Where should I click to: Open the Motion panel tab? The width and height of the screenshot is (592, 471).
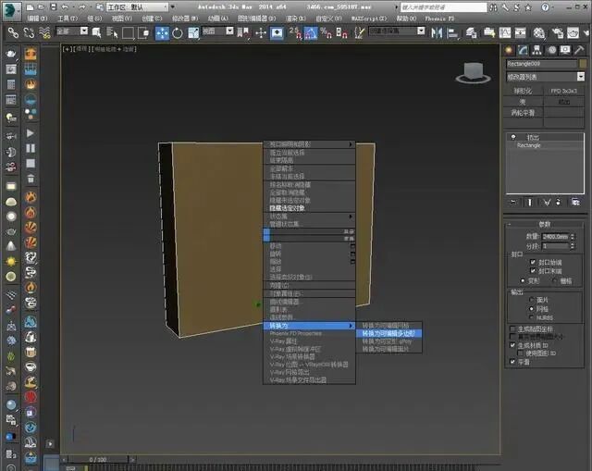tap(551, 50)
